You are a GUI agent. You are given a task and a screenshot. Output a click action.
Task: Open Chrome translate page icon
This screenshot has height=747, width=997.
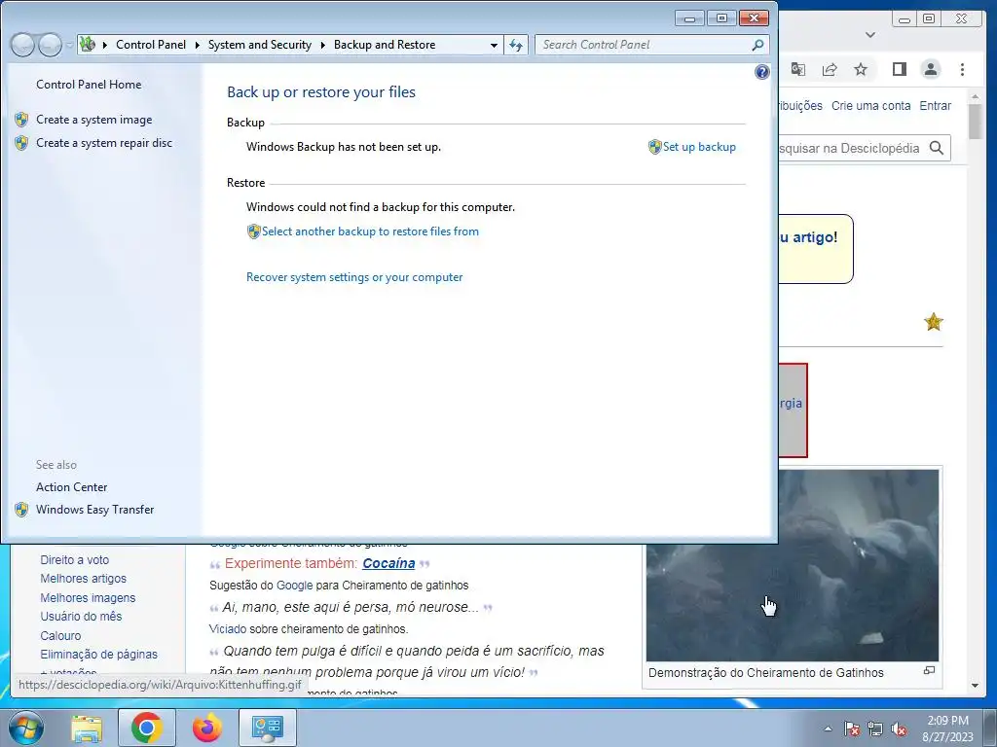(798, 69)
